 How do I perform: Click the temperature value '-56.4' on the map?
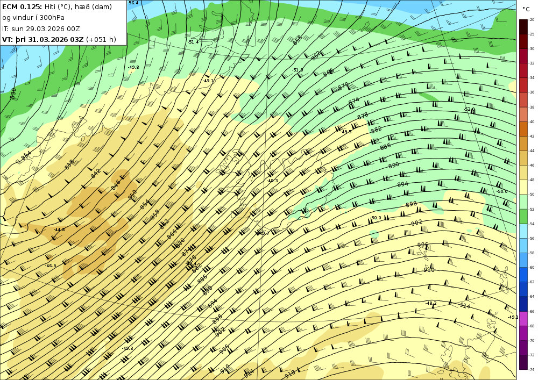tap(133, 3)
